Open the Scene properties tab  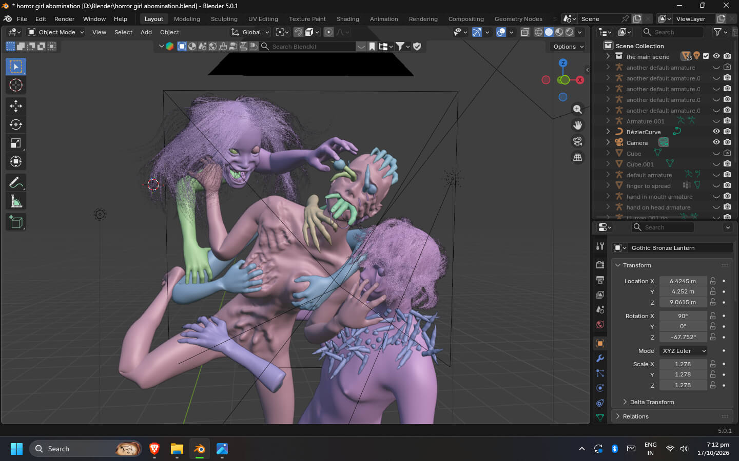pyautogui.click(x=600, y=309)
